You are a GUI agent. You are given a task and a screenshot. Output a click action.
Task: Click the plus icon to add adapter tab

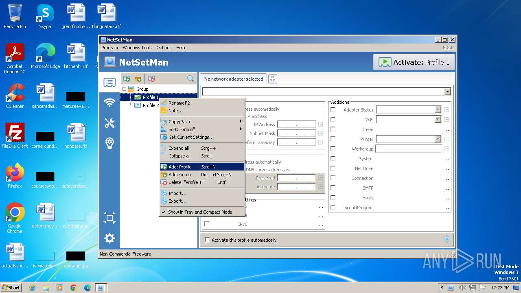point(273,79)
